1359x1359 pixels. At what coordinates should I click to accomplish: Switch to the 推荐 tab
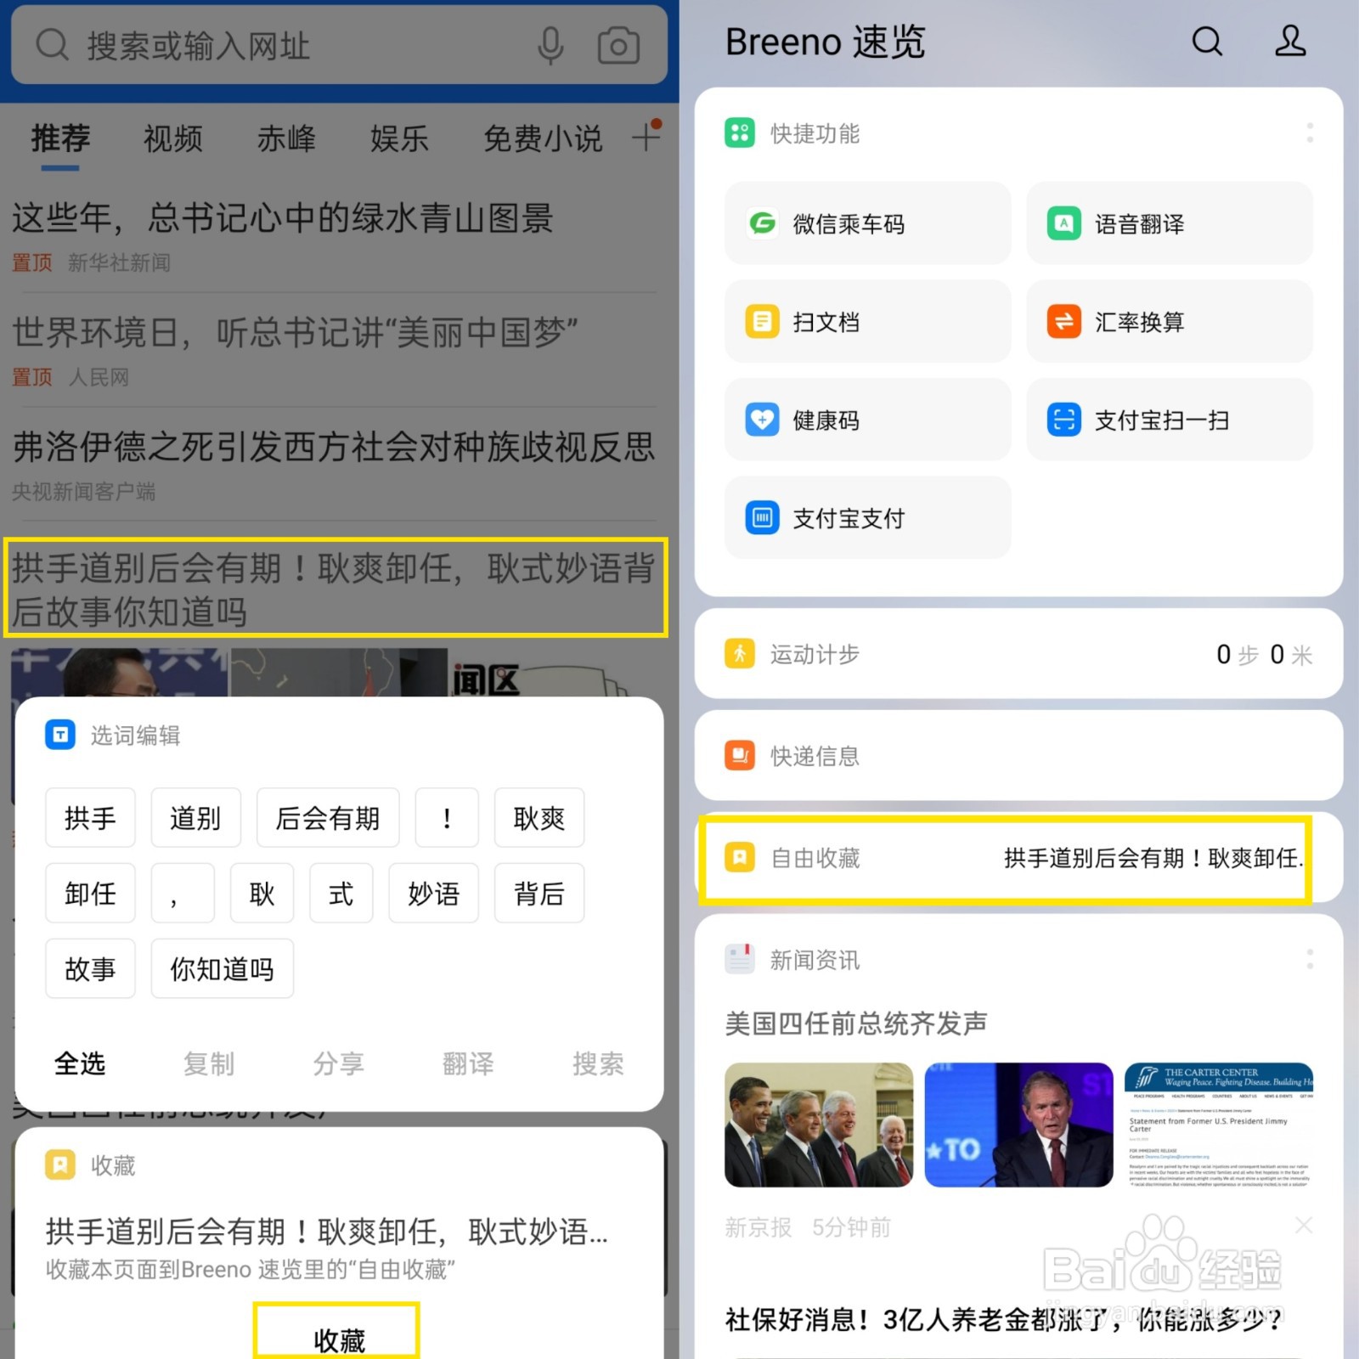click(x=60, y=138)
